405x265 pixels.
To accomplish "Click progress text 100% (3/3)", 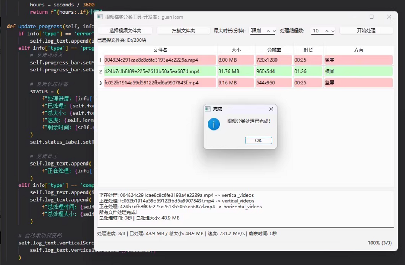I will (x=380, y=243).
